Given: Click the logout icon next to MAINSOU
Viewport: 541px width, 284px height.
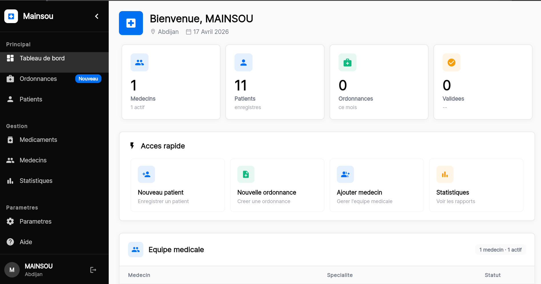Looking at the screenshot, I should [93, 269].
